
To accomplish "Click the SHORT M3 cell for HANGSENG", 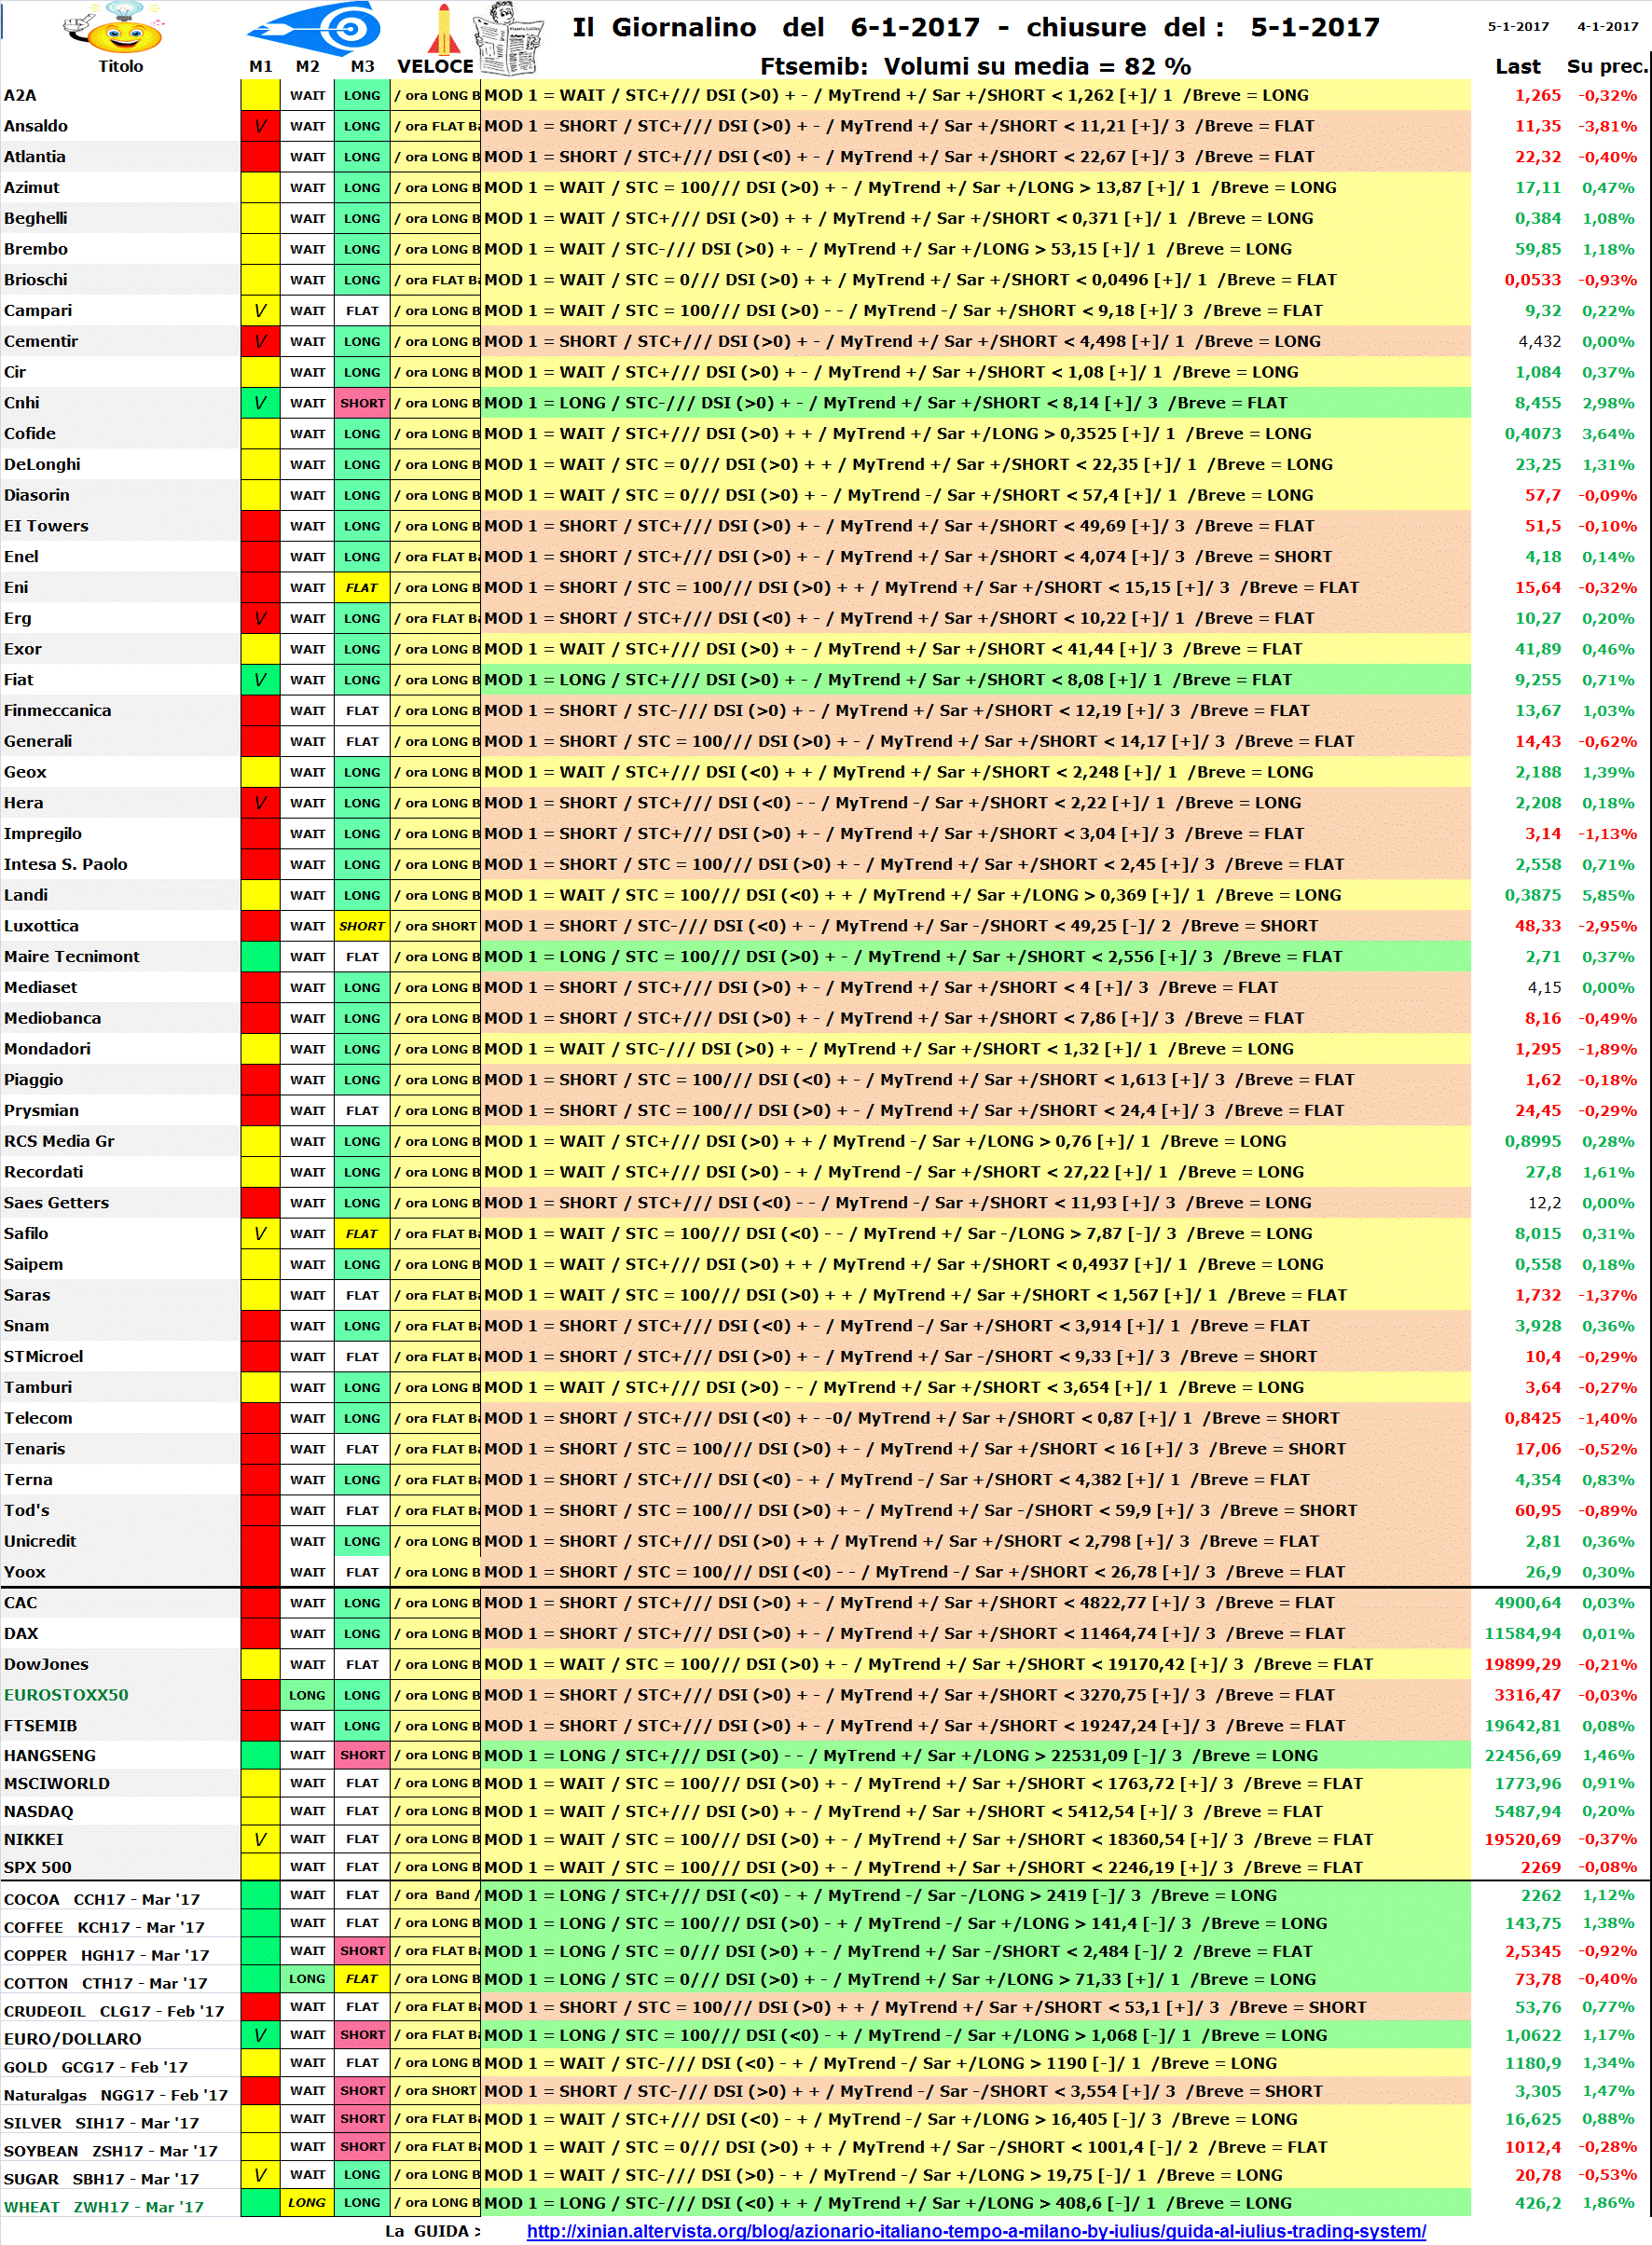I will (x=362, y=1755).
